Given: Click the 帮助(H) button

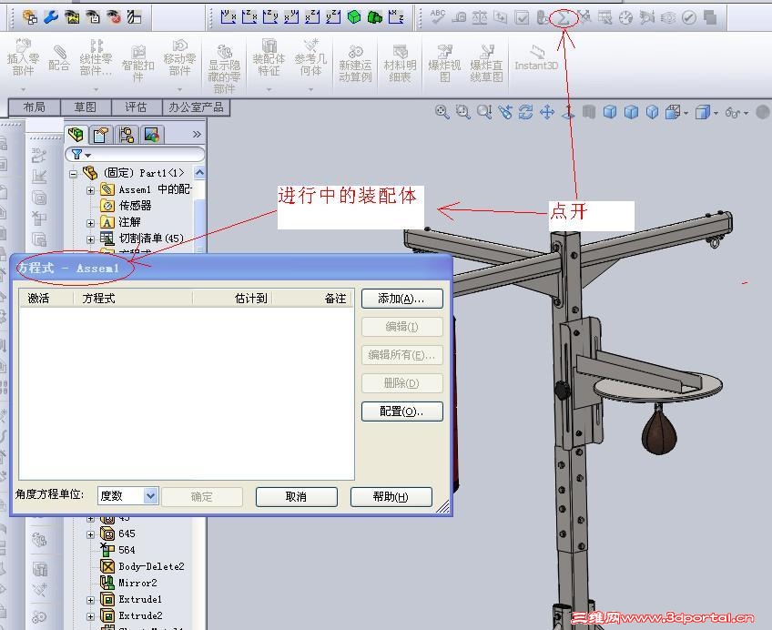Looking at the screenshot, I should tap(391, 496).
